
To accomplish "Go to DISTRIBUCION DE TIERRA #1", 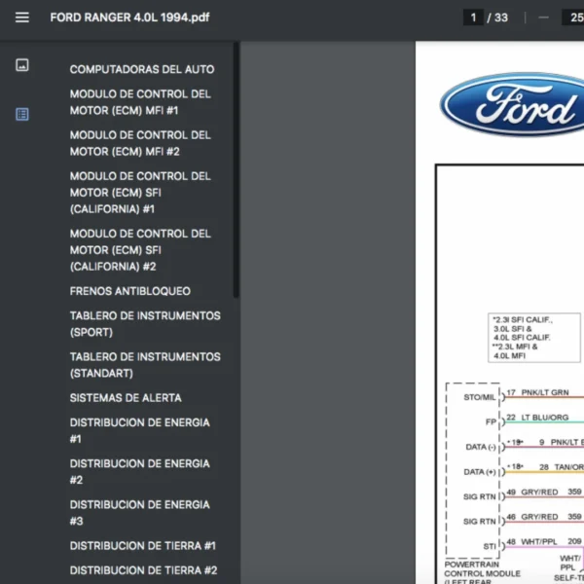I will 143,546.
